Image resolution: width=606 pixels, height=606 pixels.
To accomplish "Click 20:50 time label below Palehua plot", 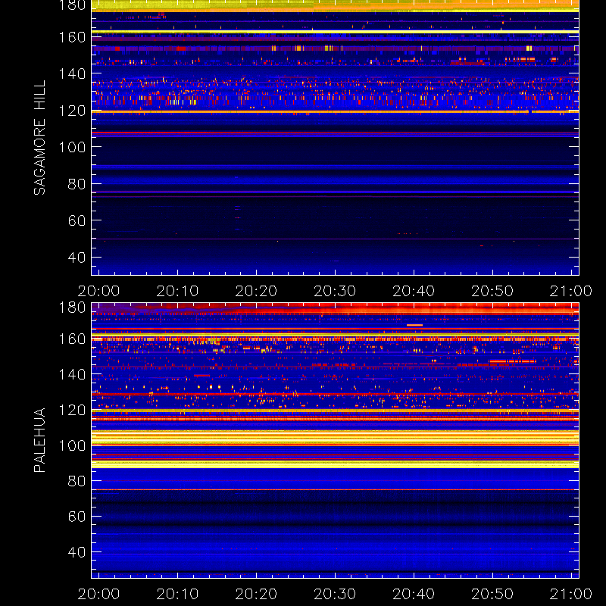I will 492,594.
